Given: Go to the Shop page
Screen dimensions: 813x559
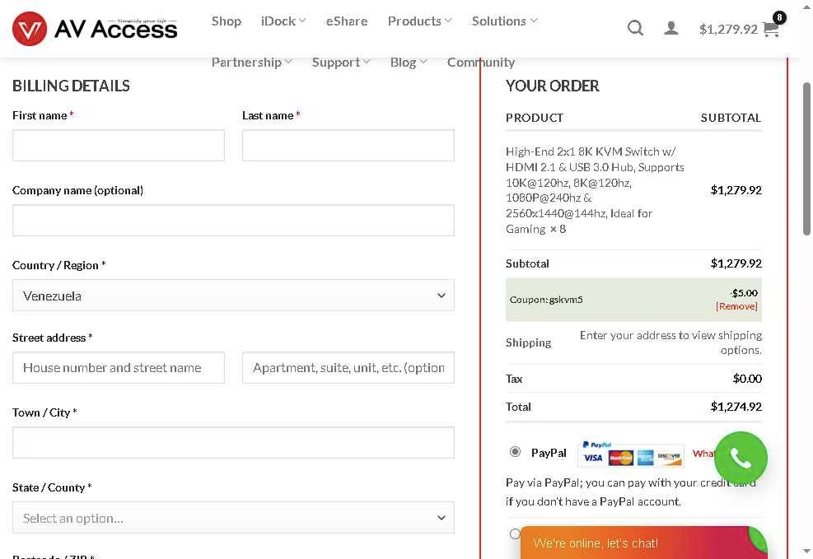Looking at the screenshot, I should pos(226,21).
